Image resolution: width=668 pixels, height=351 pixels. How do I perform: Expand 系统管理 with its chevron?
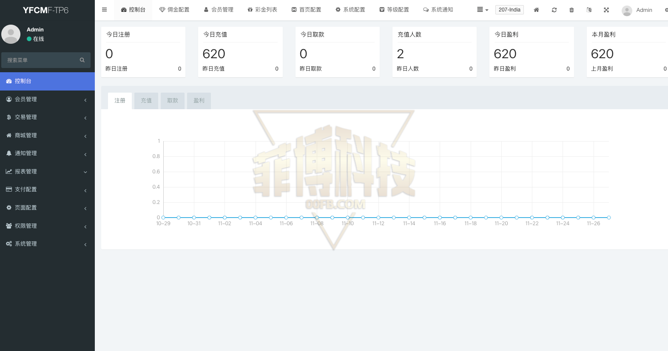pyautogui.click(x=85, y=244)
